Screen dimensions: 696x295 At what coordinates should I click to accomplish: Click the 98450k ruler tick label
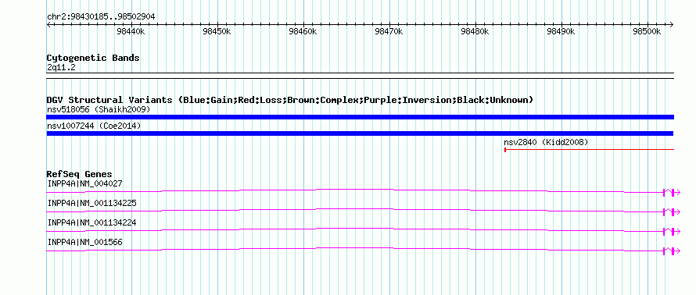pos(217,31)
